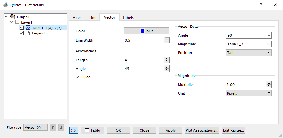
Task: Click the Apply button
Action: (x=170, y=130)
